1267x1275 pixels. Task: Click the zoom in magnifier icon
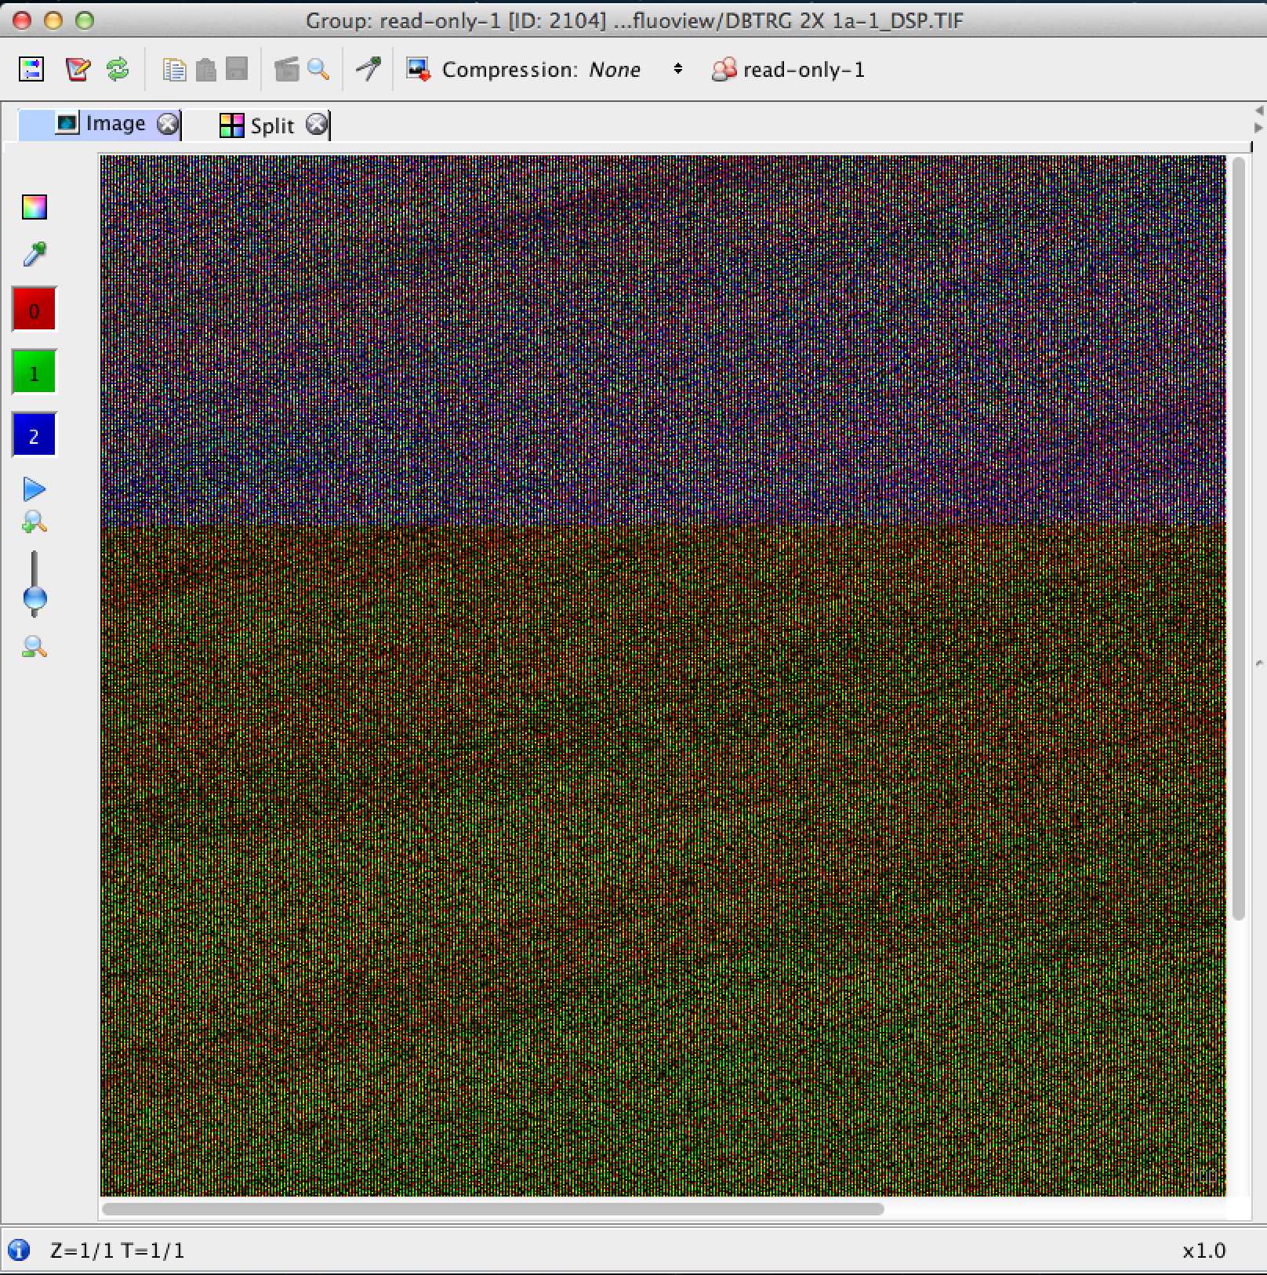tap(34, 522)
